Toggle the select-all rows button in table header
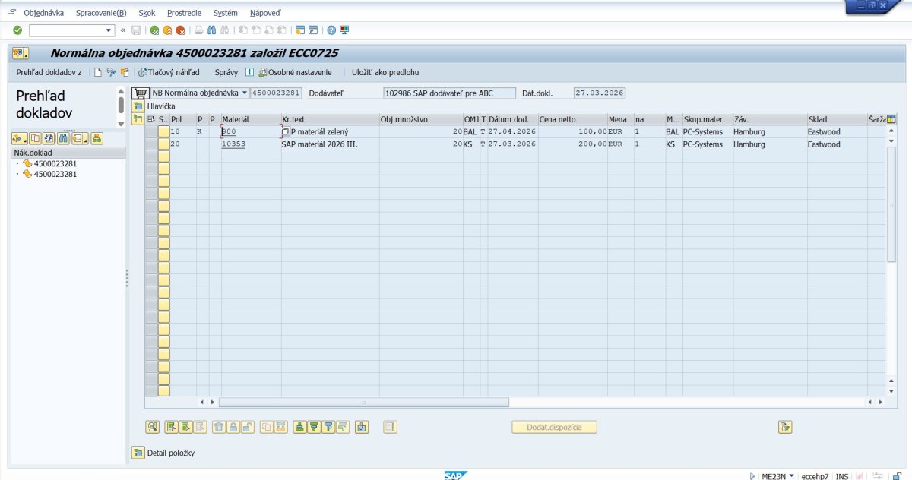Viewport: 912px width, 480px height. 150,120
